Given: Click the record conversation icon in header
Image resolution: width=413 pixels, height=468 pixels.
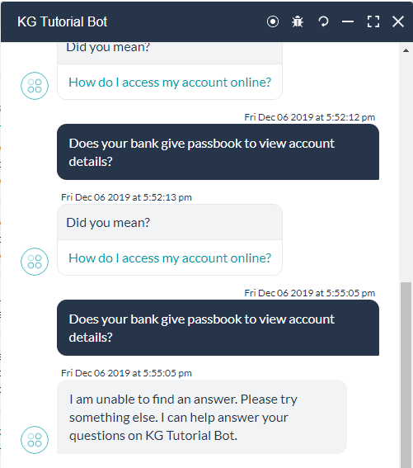Looking at the screenshot, I should tap(273, 21).
